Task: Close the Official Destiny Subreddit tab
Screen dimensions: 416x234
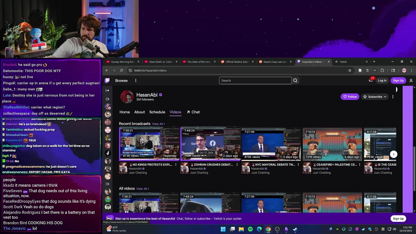Action: (253, 62)
